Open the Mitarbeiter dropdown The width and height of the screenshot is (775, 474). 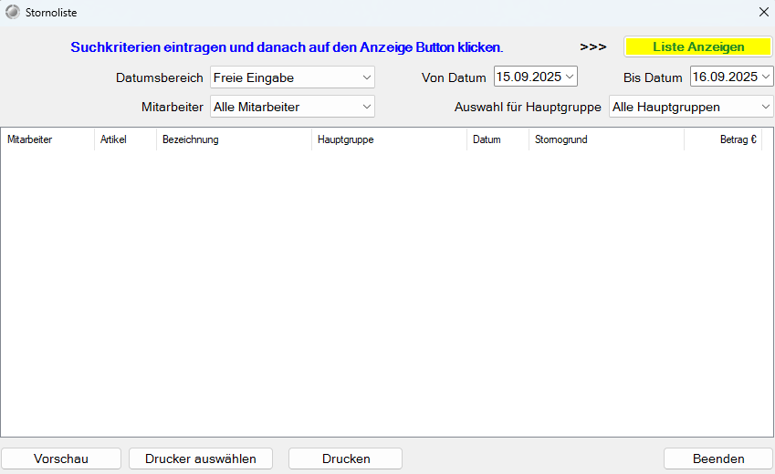pyautogui.click(x=292, y=107)
